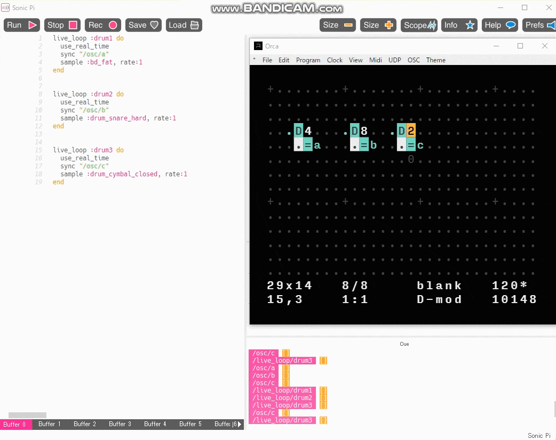Open Orca Midi menu

pyautogui.click(x=376, y=60)
